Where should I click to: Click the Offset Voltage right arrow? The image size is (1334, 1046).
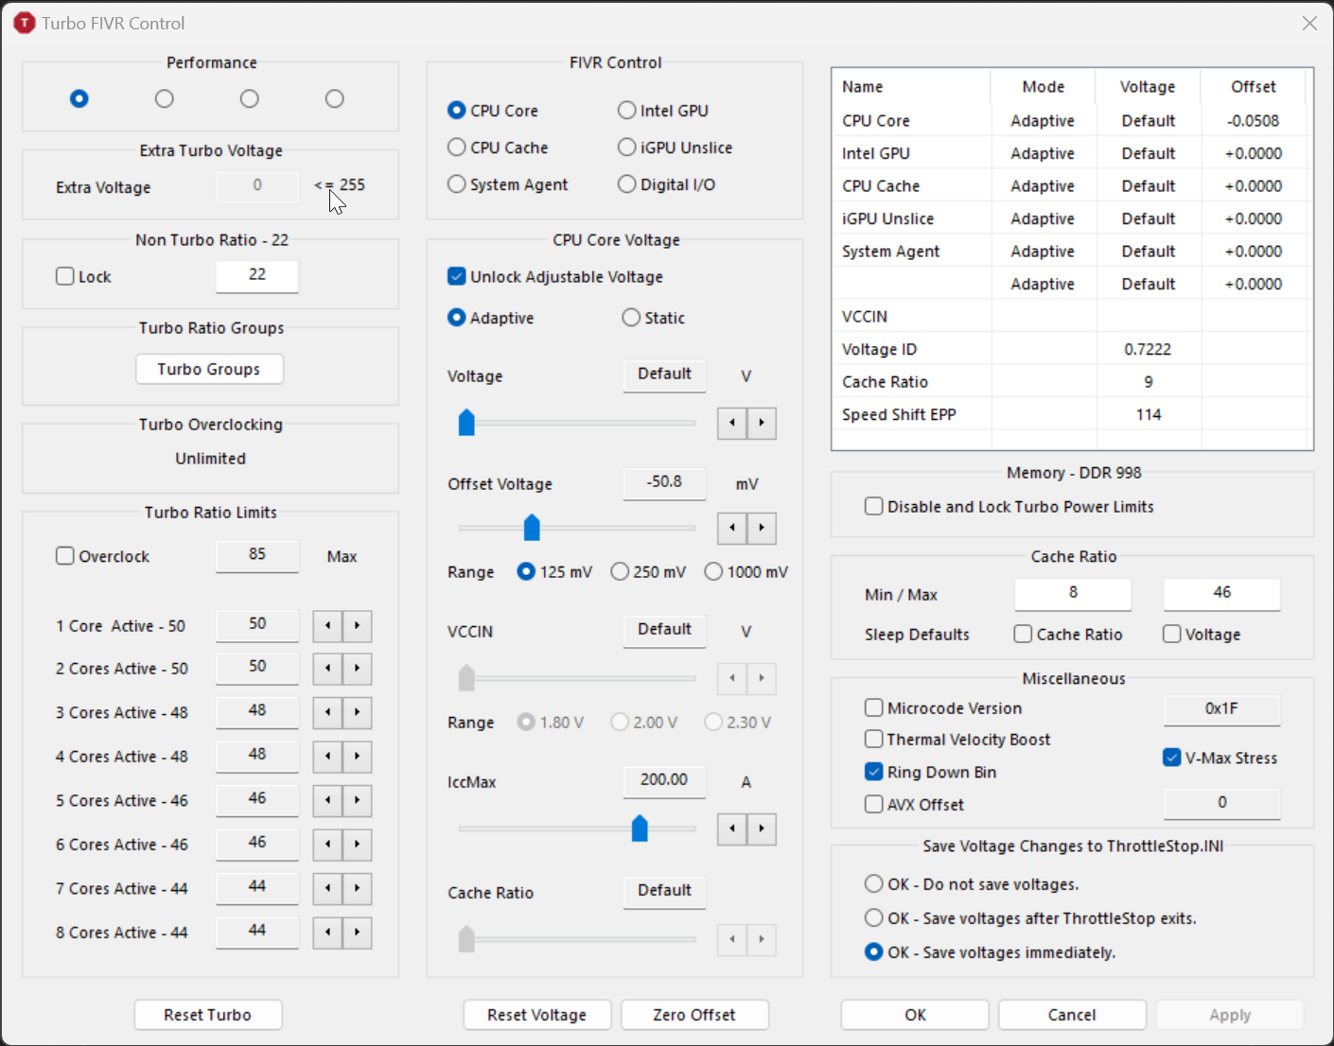(762, 528)
